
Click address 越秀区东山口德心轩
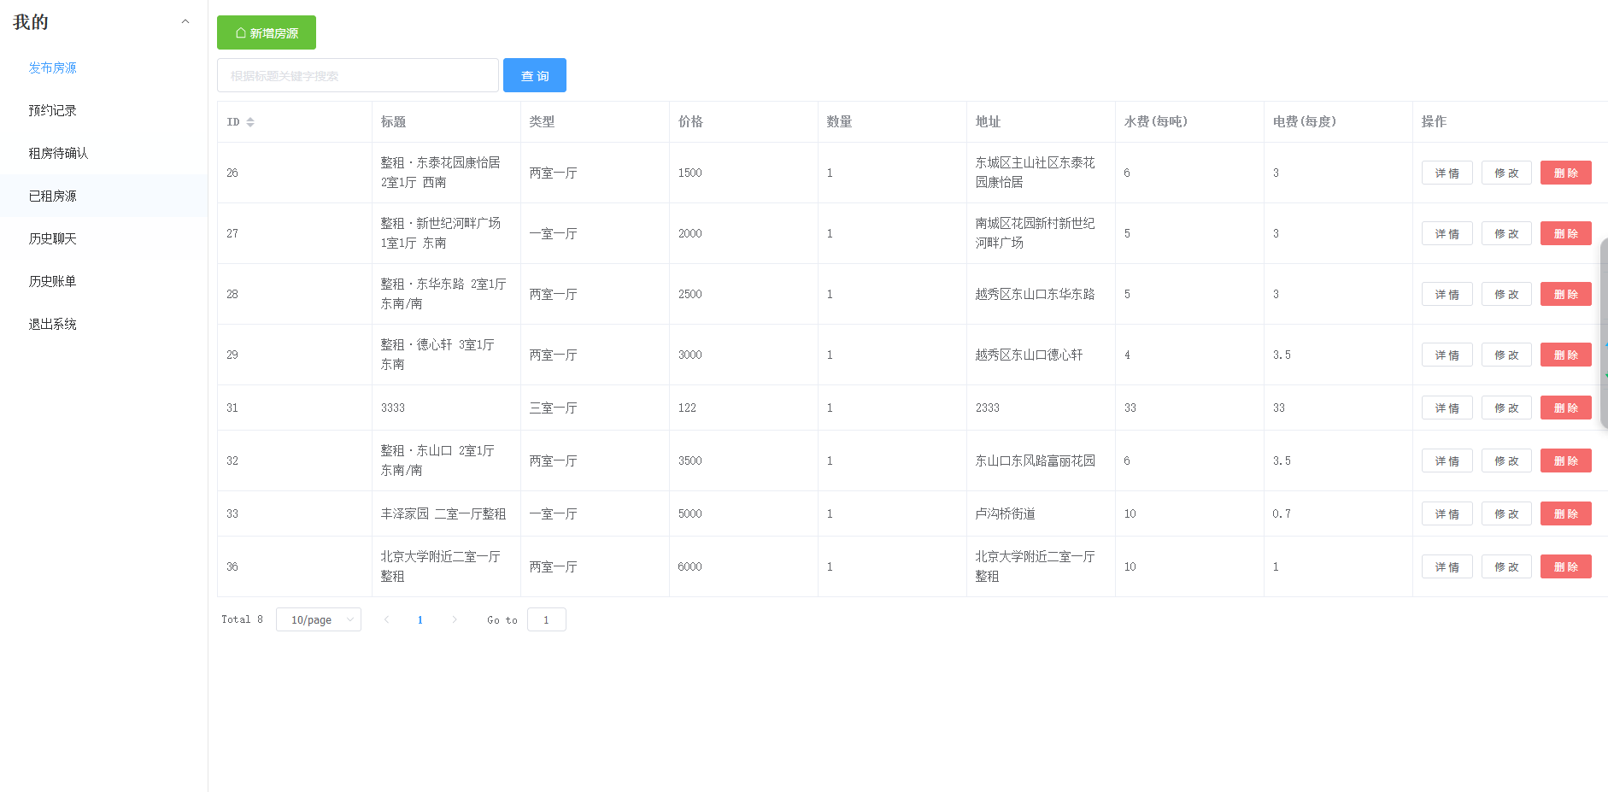[1030, 355]
